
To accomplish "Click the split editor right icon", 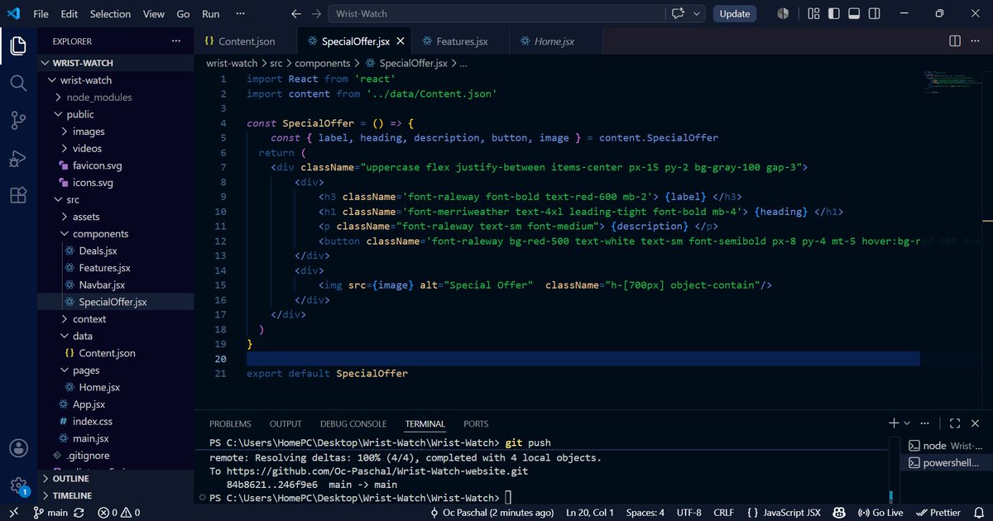I will 954,41.
